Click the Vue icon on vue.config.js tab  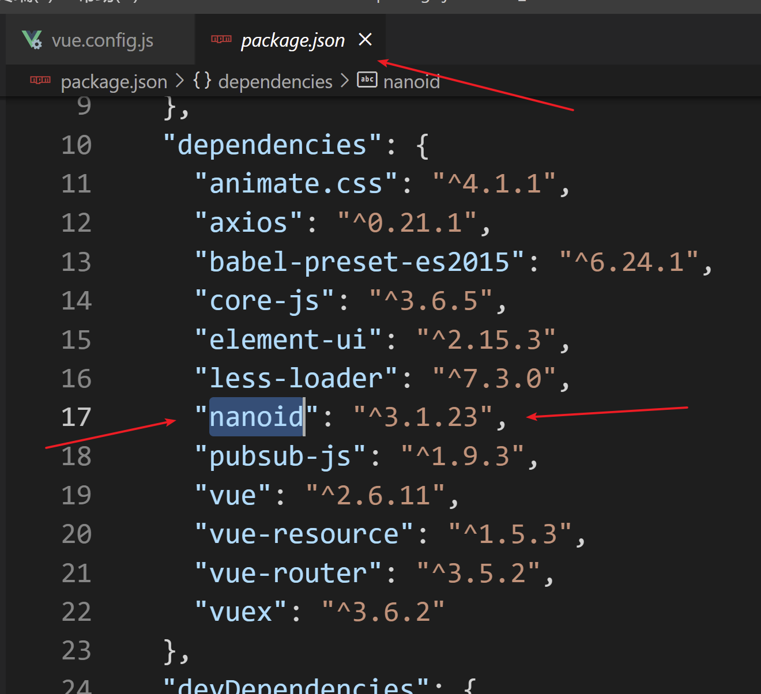click(32, 40)
